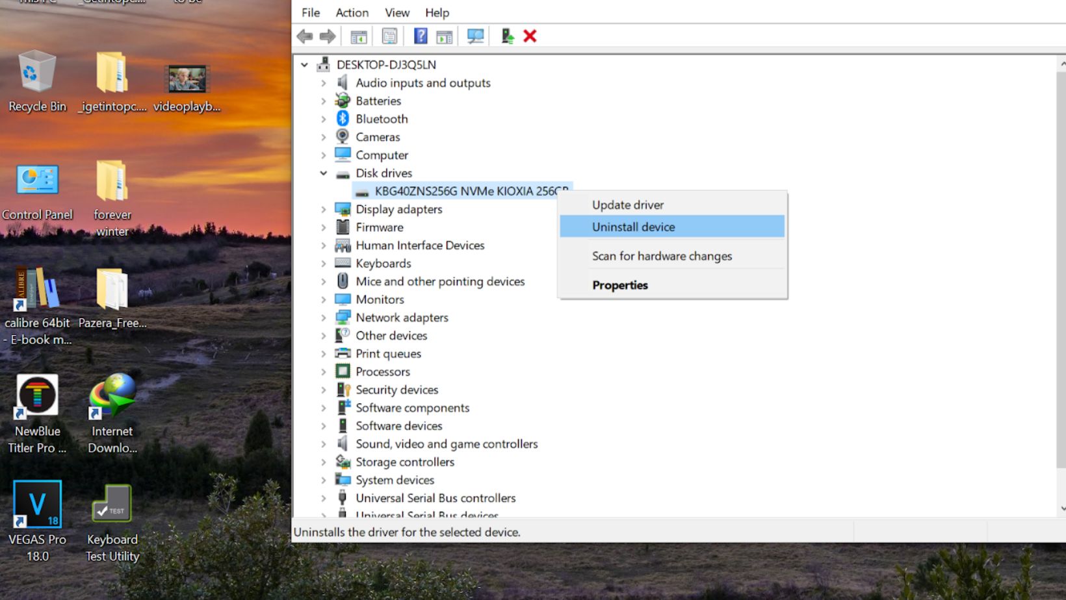Click the Show/Hide Console Tree icon
The height and width of the screenshot is (600, 1066).
(359, 36)
